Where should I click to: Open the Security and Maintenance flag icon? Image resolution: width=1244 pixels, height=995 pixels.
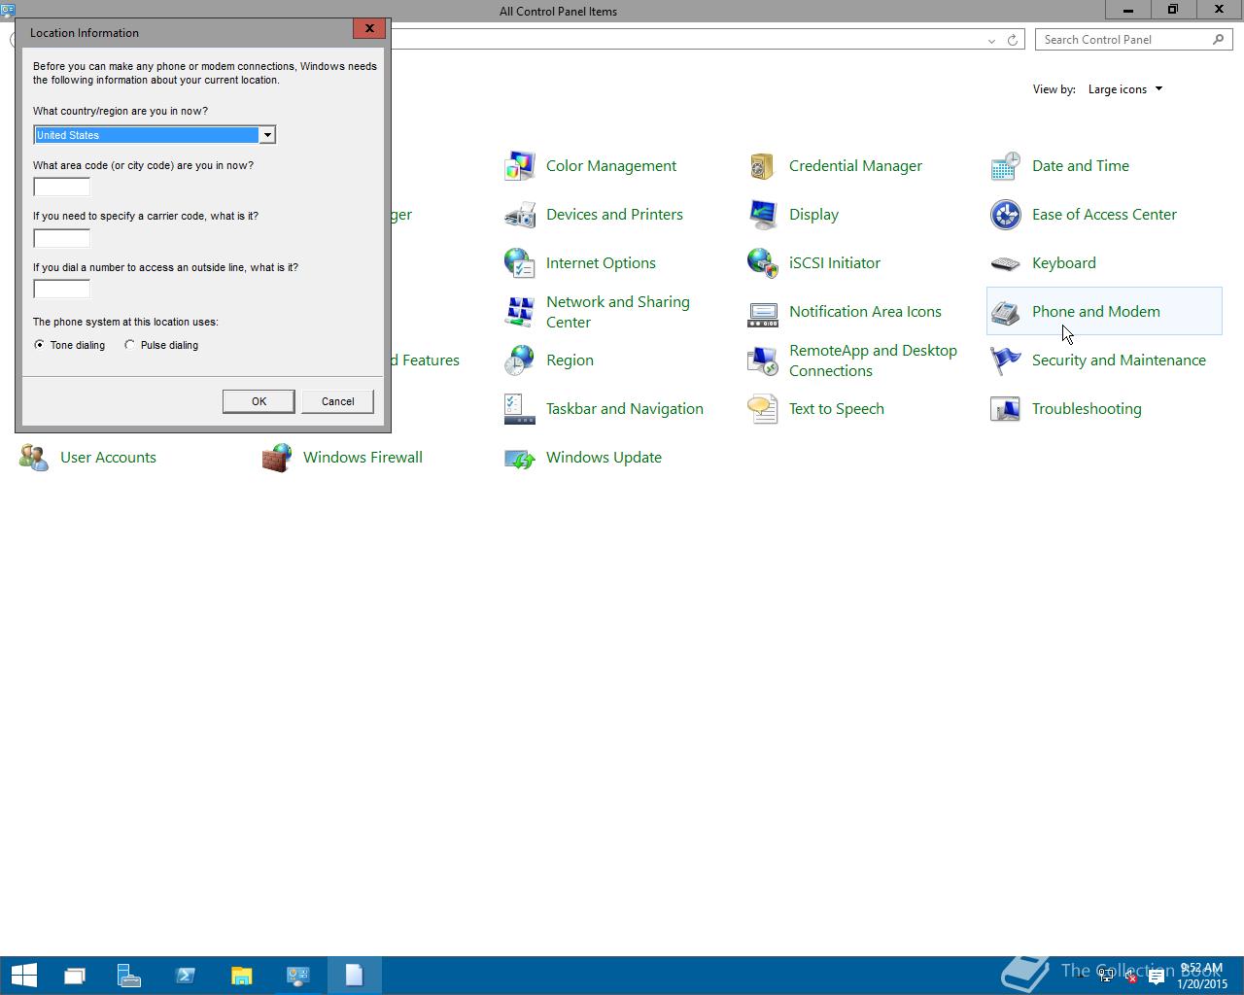coord(1006,360)
